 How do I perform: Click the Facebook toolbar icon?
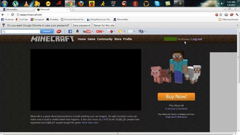(70, 31)
